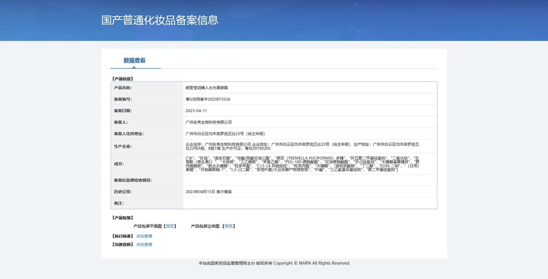Click the 生产企业 details text
548x279 pixels.
302,146
